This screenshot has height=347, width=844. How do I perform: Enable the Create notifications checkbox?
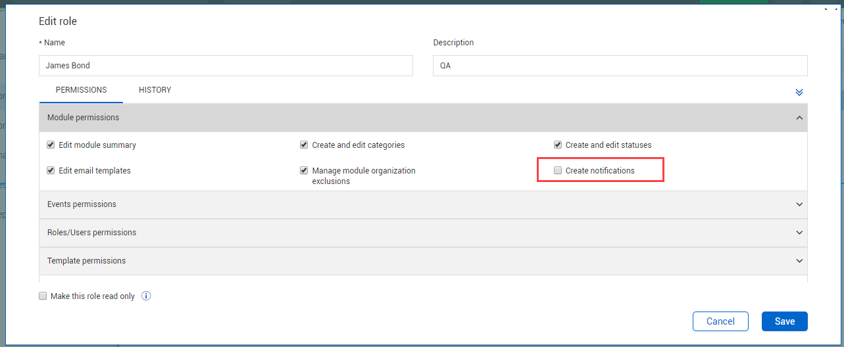[558, 170]
